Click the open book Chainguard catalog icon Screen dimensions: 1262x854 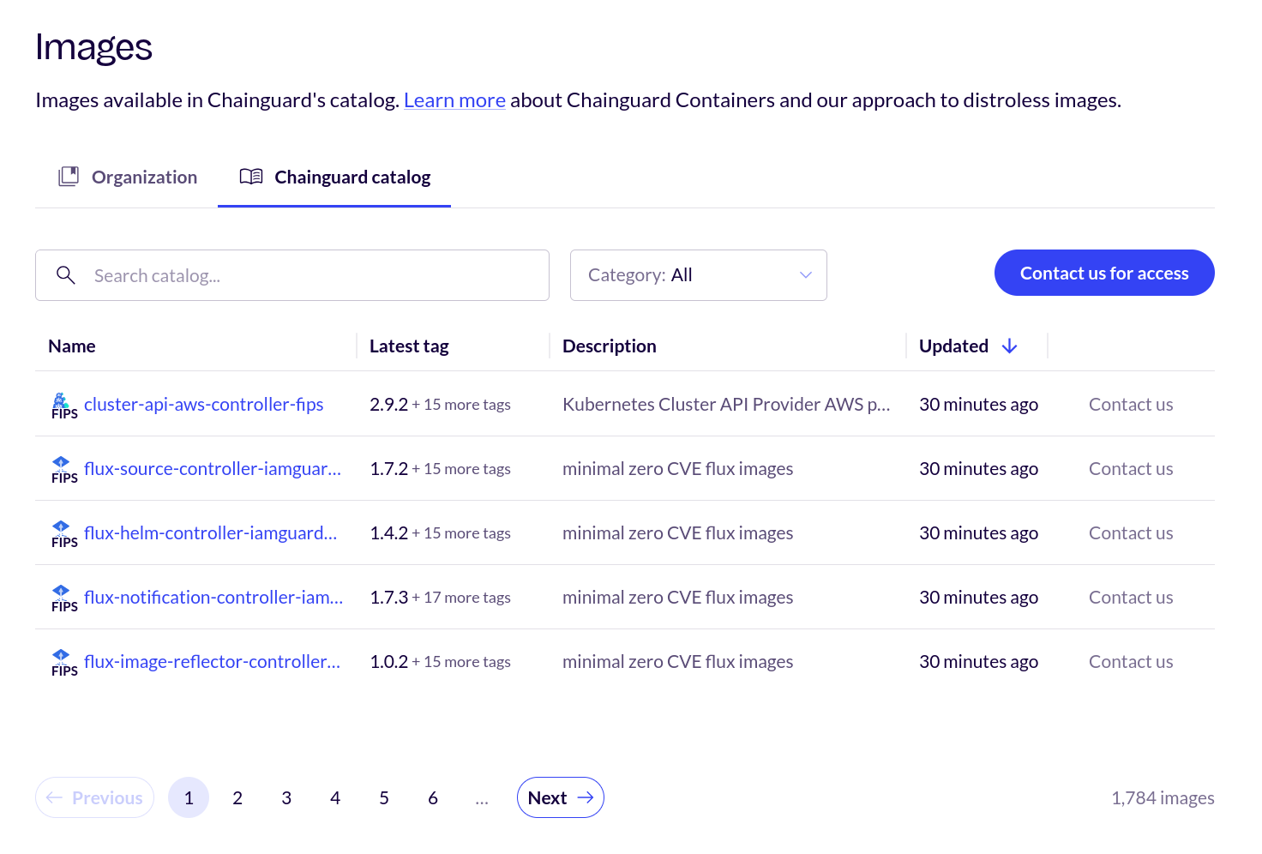(x=251, y=177)
